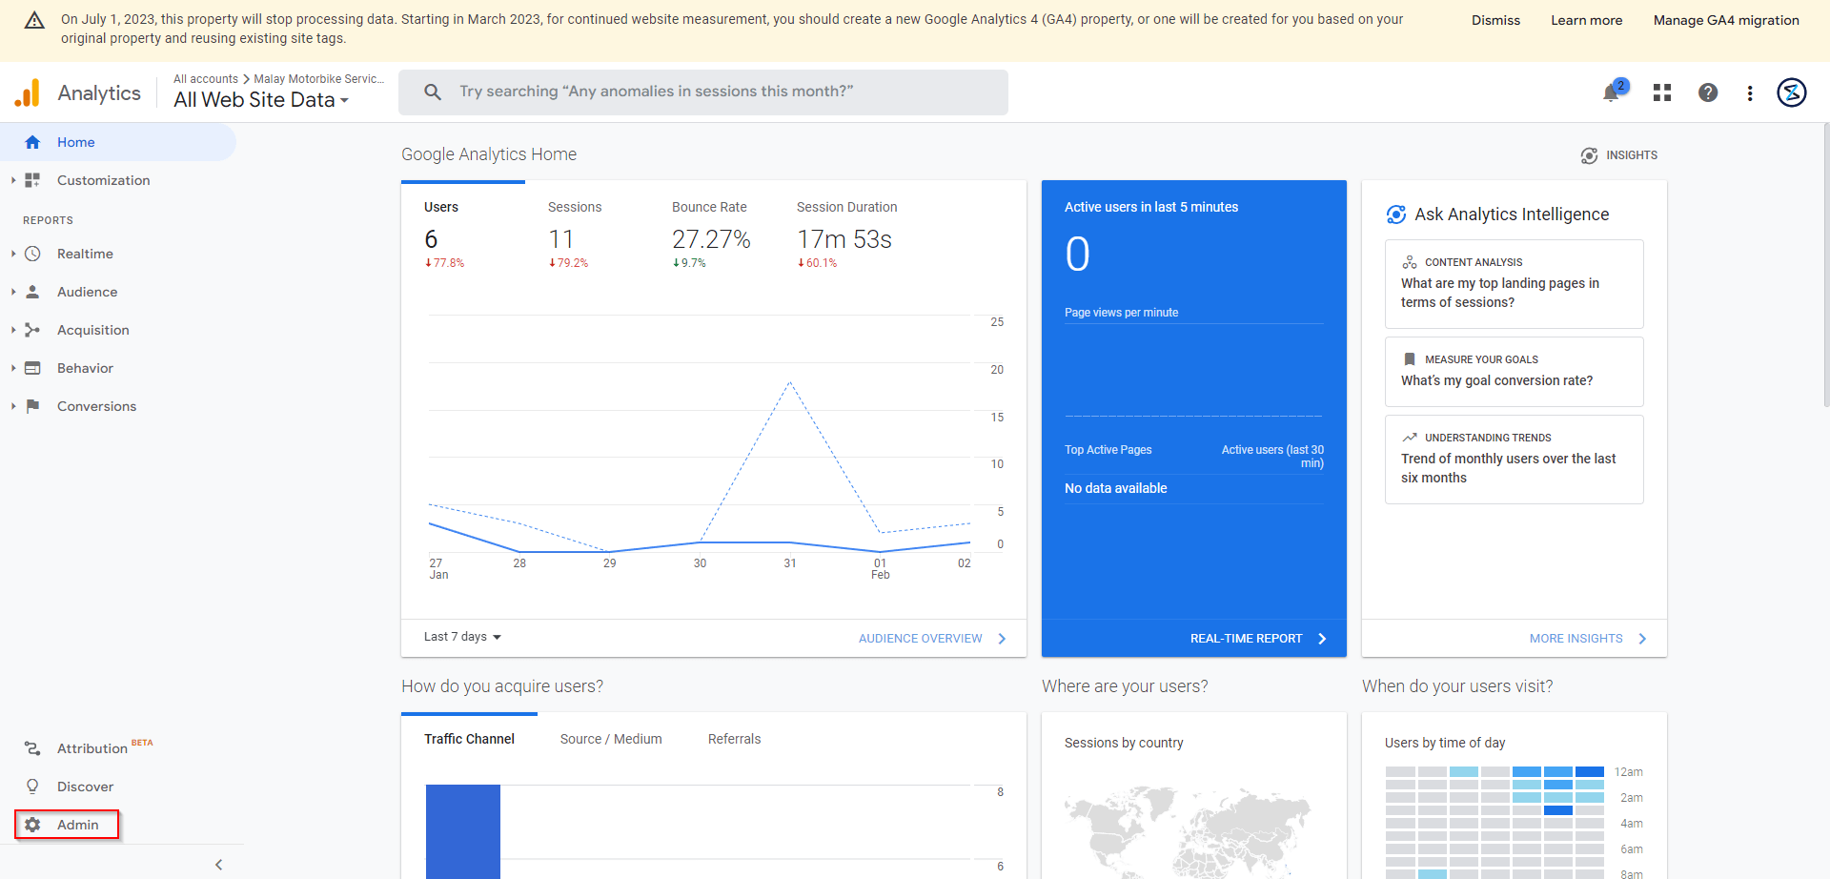Open the Last 7 days dropdown

(462, 637)
